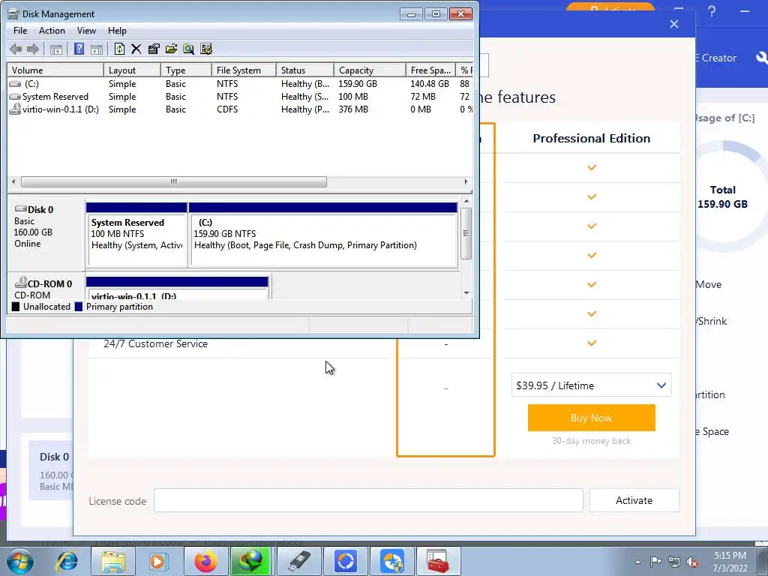Open the shielded blue installer taskbar icon
The height and width of the screenshot is (576, 768).
pos(392,561)
